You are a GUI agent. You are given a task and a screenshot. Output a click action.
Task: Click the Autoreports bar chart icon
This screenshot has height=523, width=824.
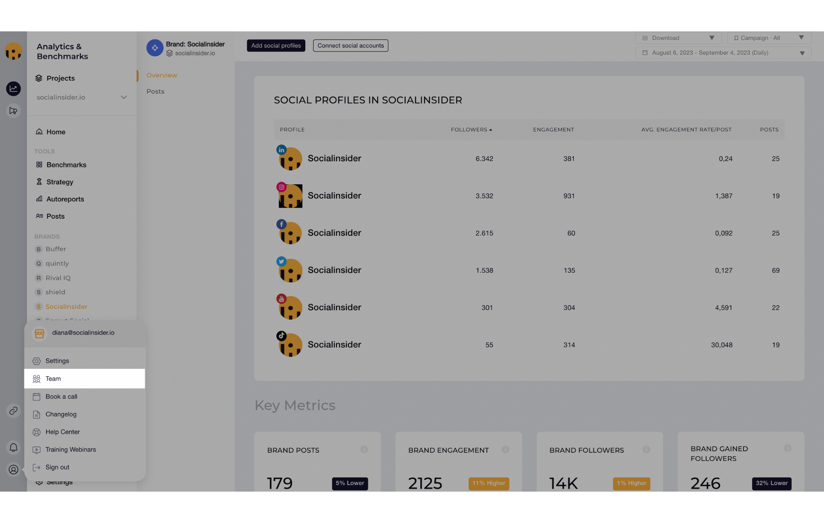pos(39,198)
